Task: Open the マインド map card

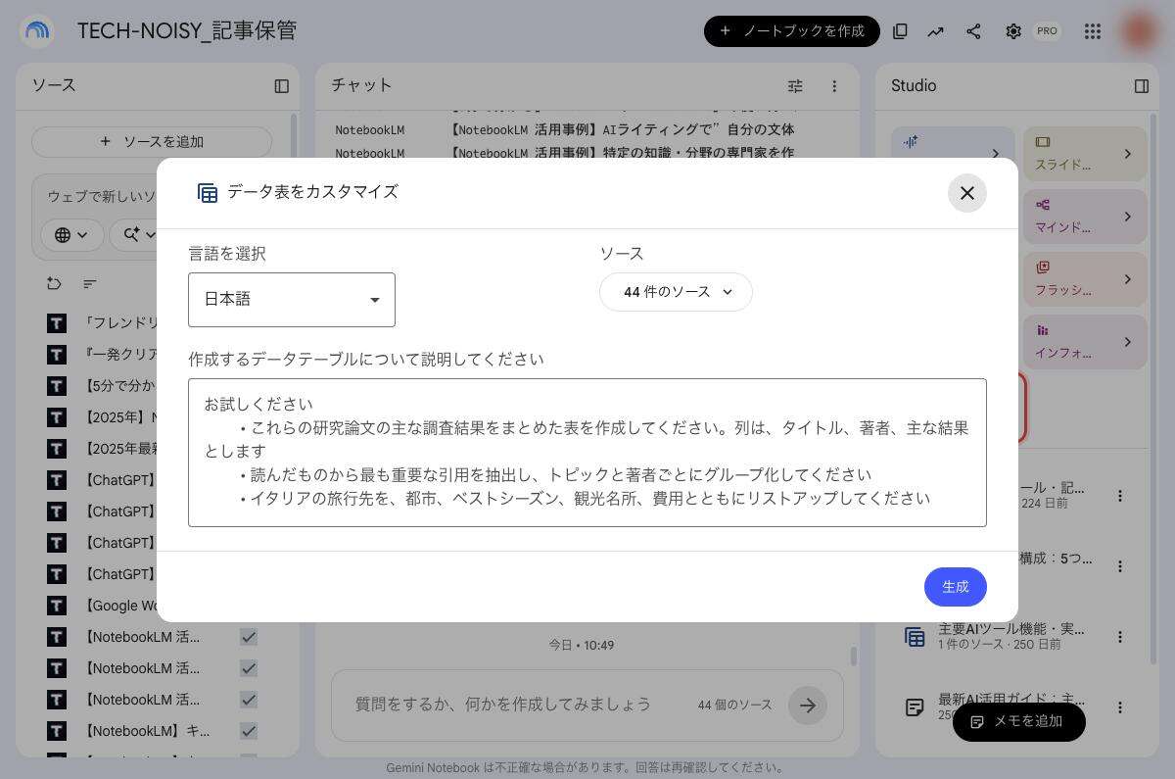Action: [x=1084, y=217]
